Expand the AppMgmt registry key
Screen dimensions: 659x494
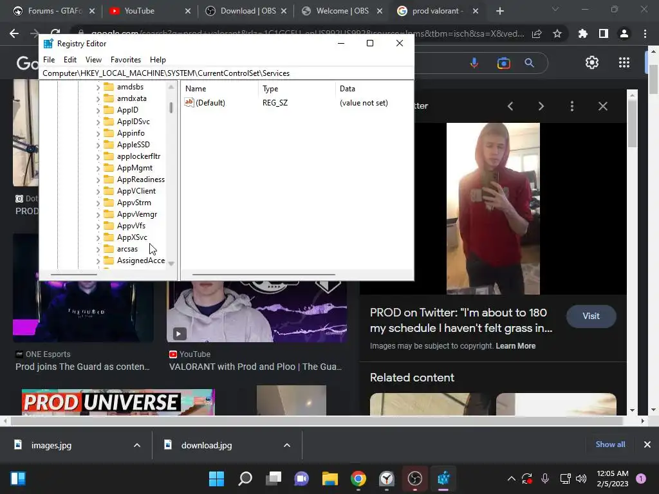[98, 168]
